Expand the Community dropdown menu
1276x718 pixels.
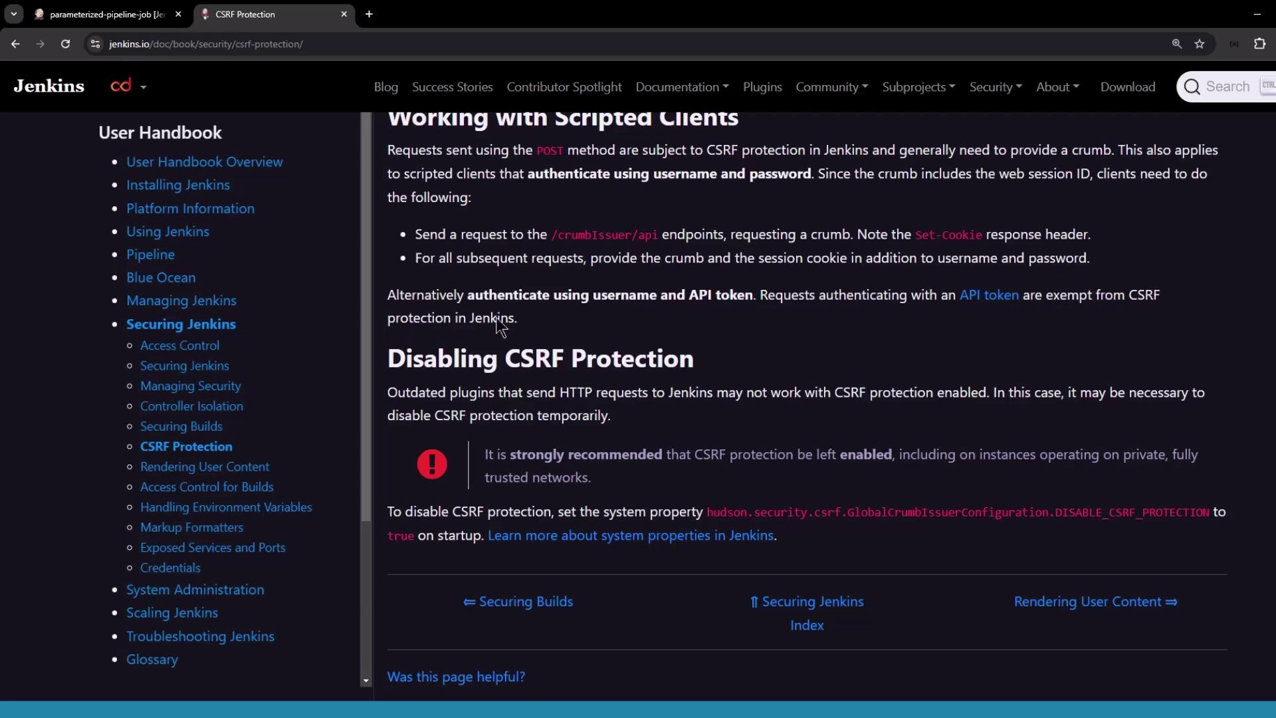[x=831, y=87]
